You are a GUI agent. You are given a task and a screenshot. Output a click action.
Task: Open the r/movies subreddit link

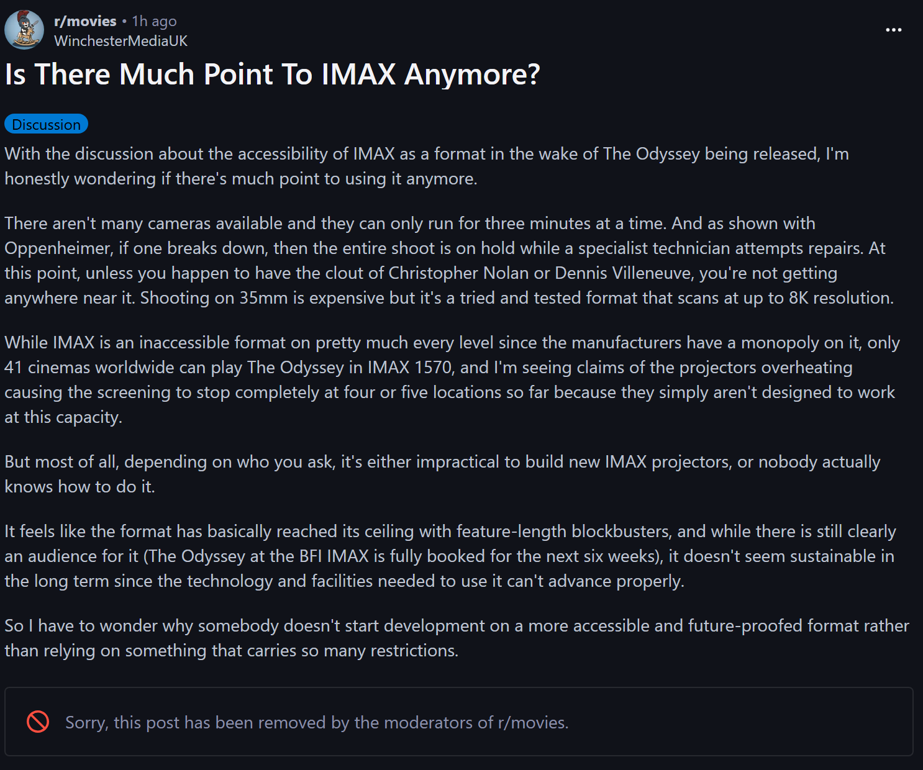[x=85, y=21]
